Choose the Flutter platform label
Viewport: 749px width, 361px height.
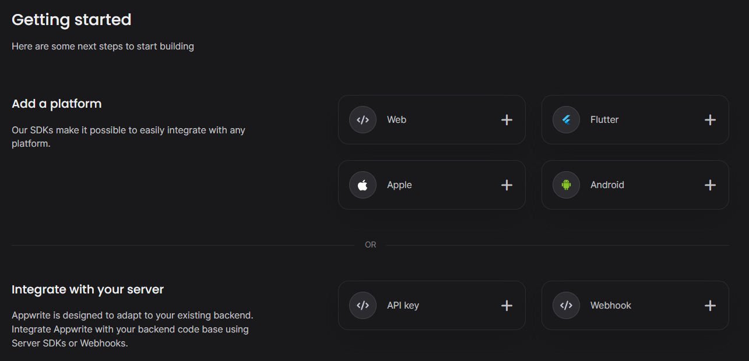pos(604,120)
